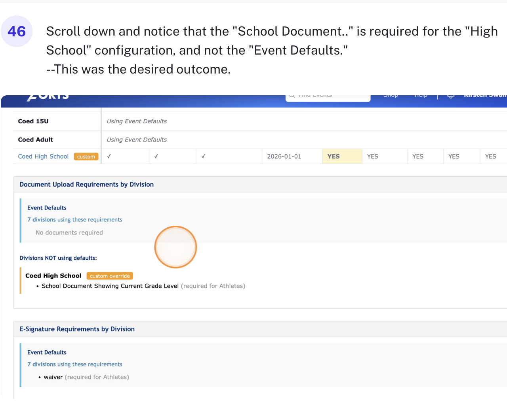Viewport: 507px width, 404px height.
Task: Click the Zorts logo in header
Action: 48,97
